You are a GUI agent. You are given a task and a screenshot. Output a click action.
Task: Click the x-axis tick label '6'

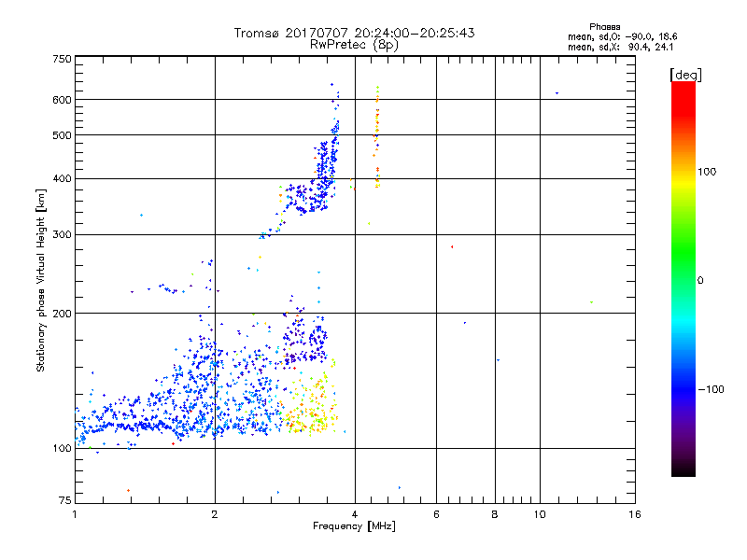tap(436, 514)
